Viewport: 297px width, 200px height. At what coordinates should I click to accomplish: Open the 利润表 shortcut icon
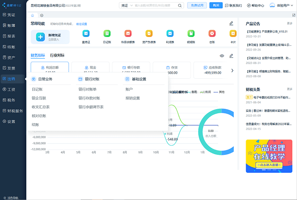[x=170, y=34]
